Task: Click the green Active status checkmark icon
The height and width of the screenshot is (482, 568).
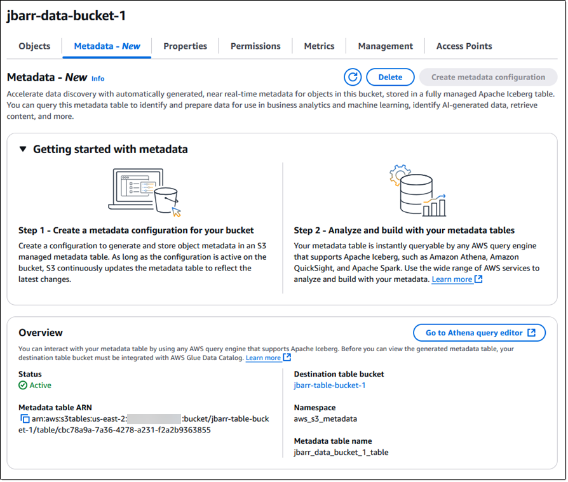Action: point(23,385)
